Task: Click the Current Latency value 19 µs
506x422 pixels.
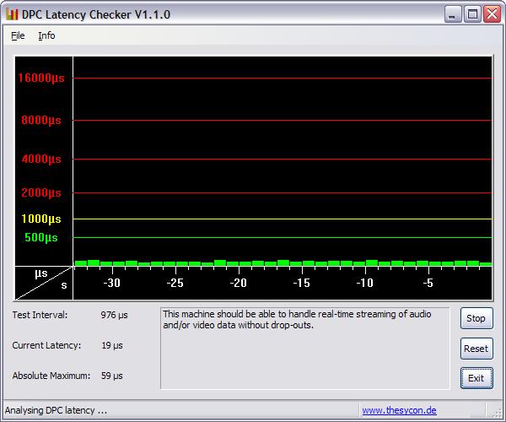Action: point(112,345)
